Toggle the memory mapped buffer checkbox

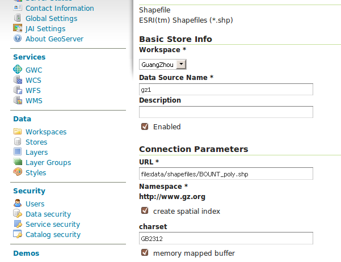[x=144, y=253]
